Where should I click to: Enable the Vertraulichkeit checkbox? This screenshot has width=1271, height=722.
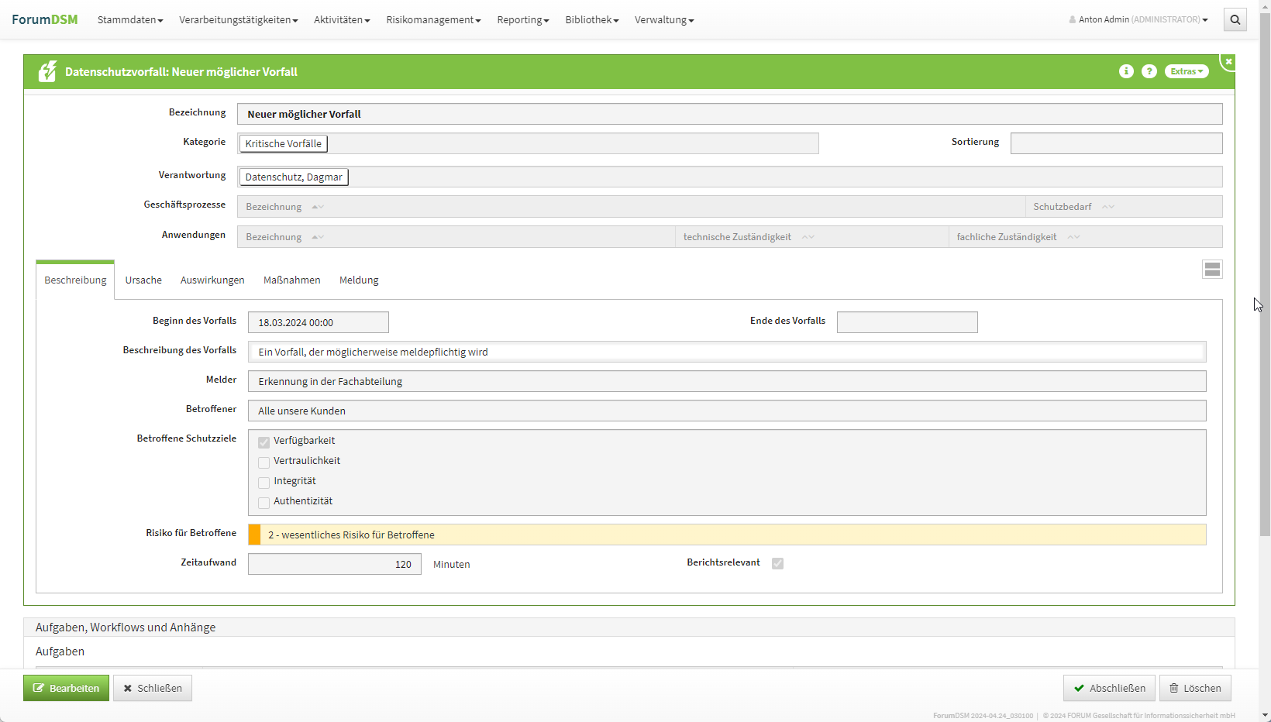pos(264,462)
